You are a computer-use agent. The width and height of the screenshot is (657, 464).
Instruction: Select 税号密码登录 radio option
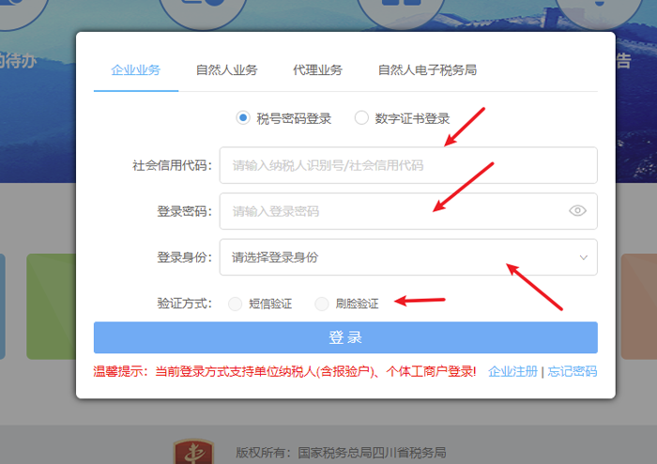point(243,118)
